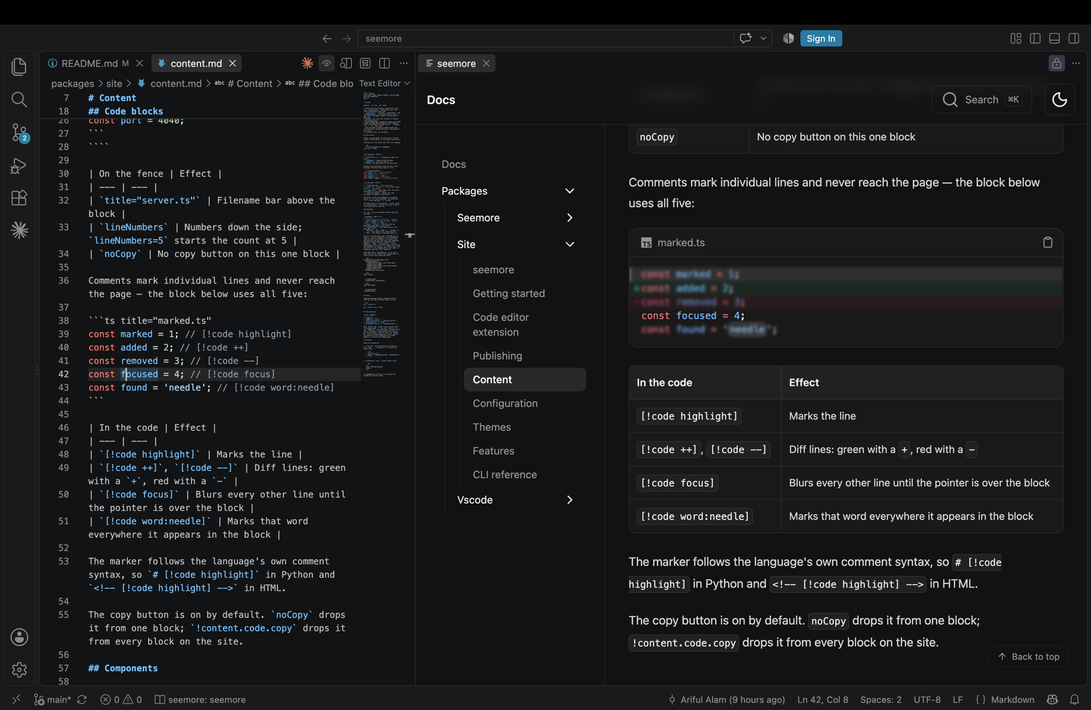This screenshot has height=710, width=1091.
Task: Open the Extensions view
Action: click(19, 198)
